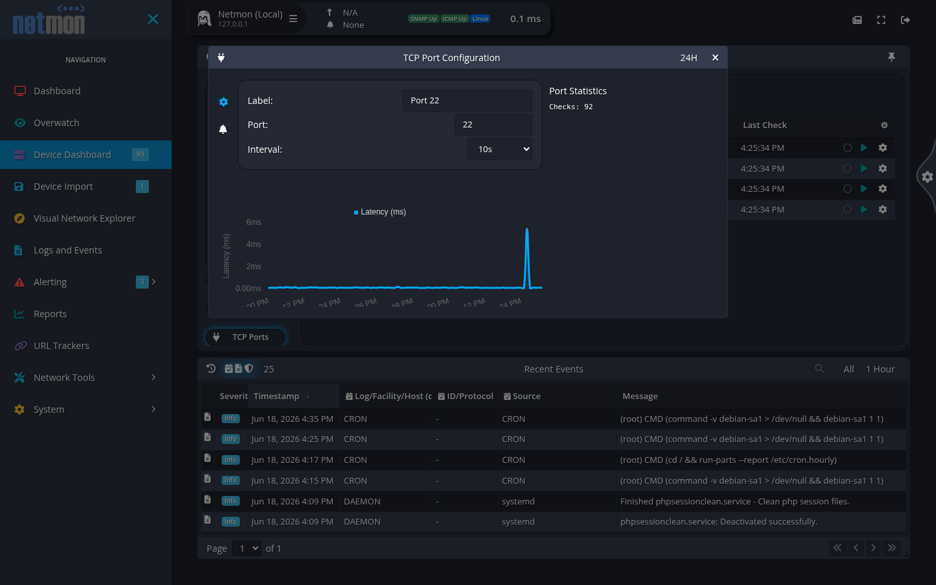Image resolution: width=936 pixels, height=585 pixels.
Task: Expand the System submenu
Action: [x=153, y=409]
